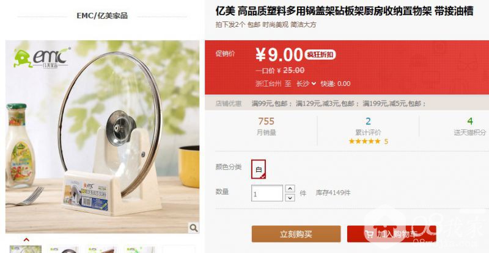Open the 长沙 destination city dropdown
The height and width of the screenshot is (253, 489).
pyautogui.click(x=306, y=84)
